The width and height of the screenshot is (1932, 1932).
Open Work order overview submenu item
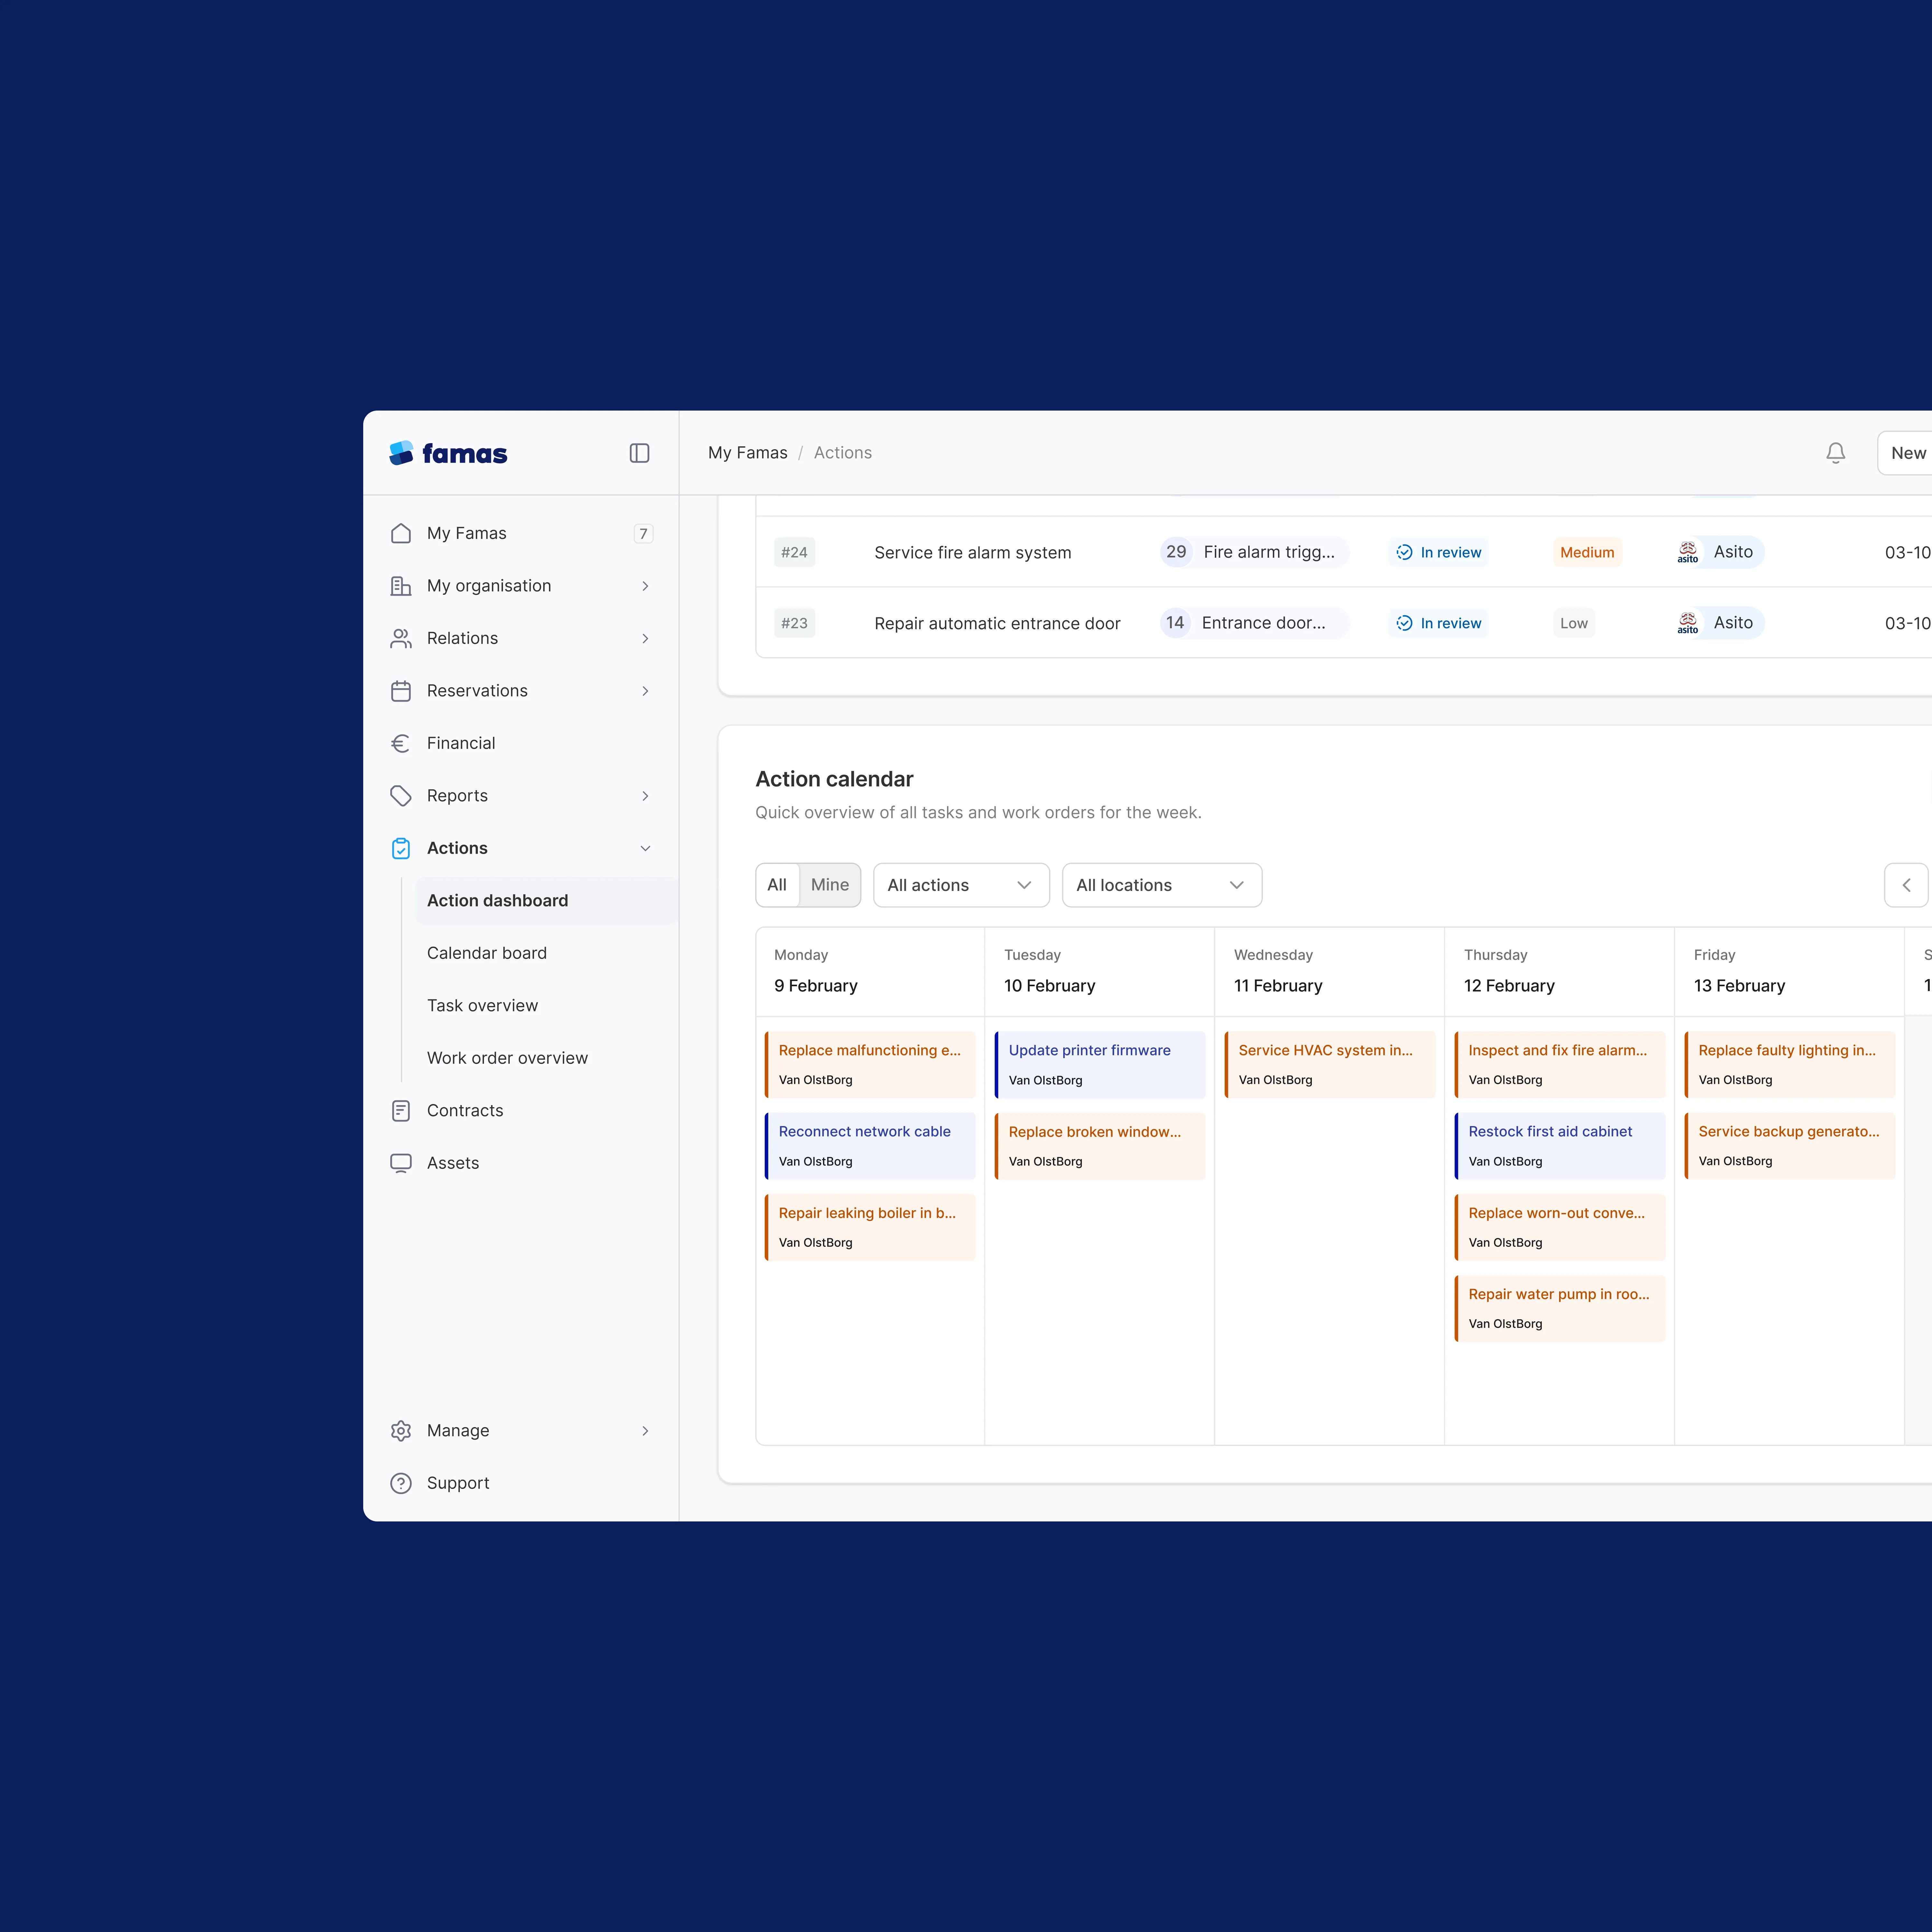point(507,1058)
